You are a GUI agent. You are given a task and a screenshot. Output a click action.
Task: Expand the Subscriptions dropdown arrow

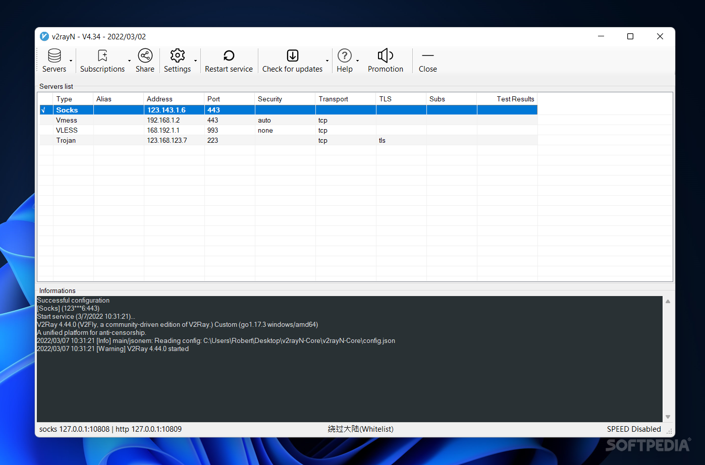pos(130,61)
